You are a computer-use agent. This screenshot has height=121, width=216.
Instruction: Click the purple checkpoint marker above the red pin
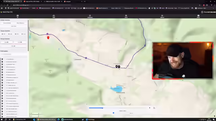(x=47, y=34)
